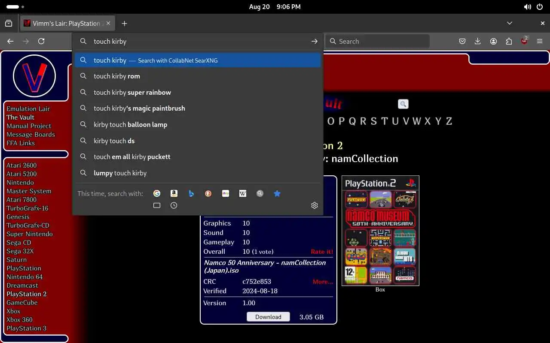Choose suggestion 'touch kirby super rainbow'
The height and width of the screenshot is (343, 550).
pyautogui.click(x=198, y=92)
